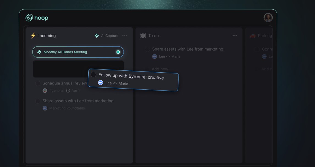The image size is (315, 167).
Task: Open Share assets with Lee title in Incoming
Action: click(78, 101)
